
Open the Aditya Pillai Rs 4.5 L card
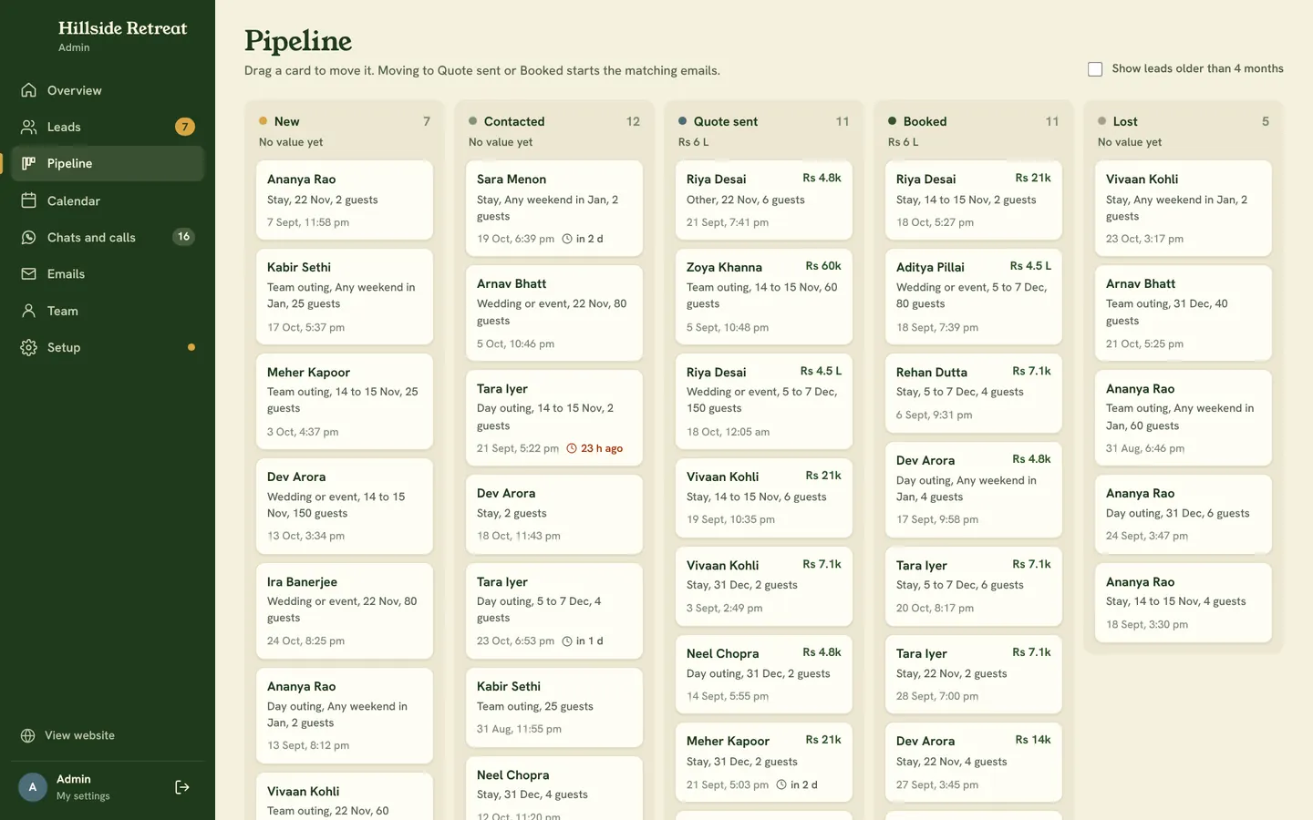pyautogui.click(x=974, y=297)
